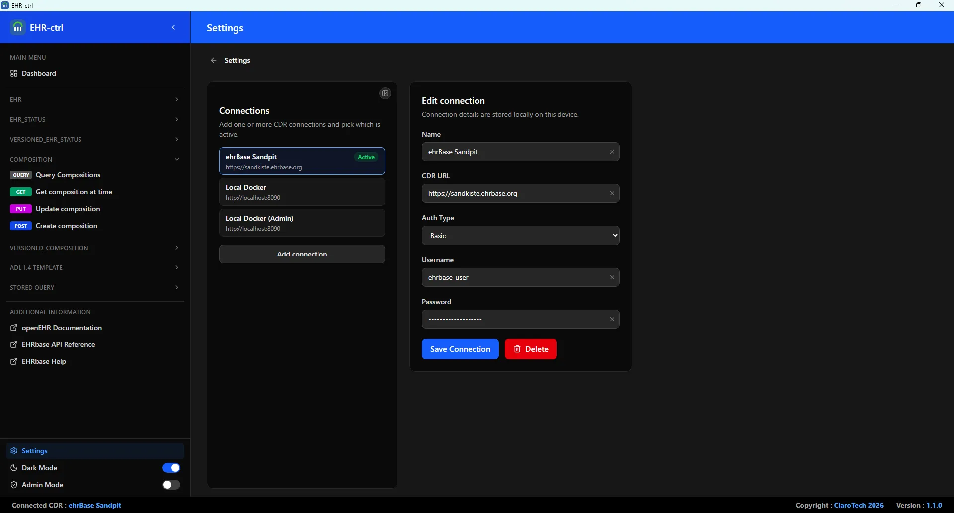This screenshot has height=513, width=954.
Task: Open the Auth Type dropdown
Action: pos(520,236)
